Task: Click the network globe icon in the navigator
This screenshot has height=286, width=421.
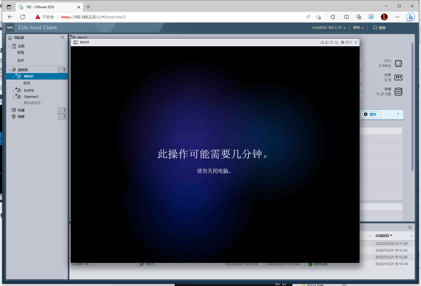Action: pos(14,116)
